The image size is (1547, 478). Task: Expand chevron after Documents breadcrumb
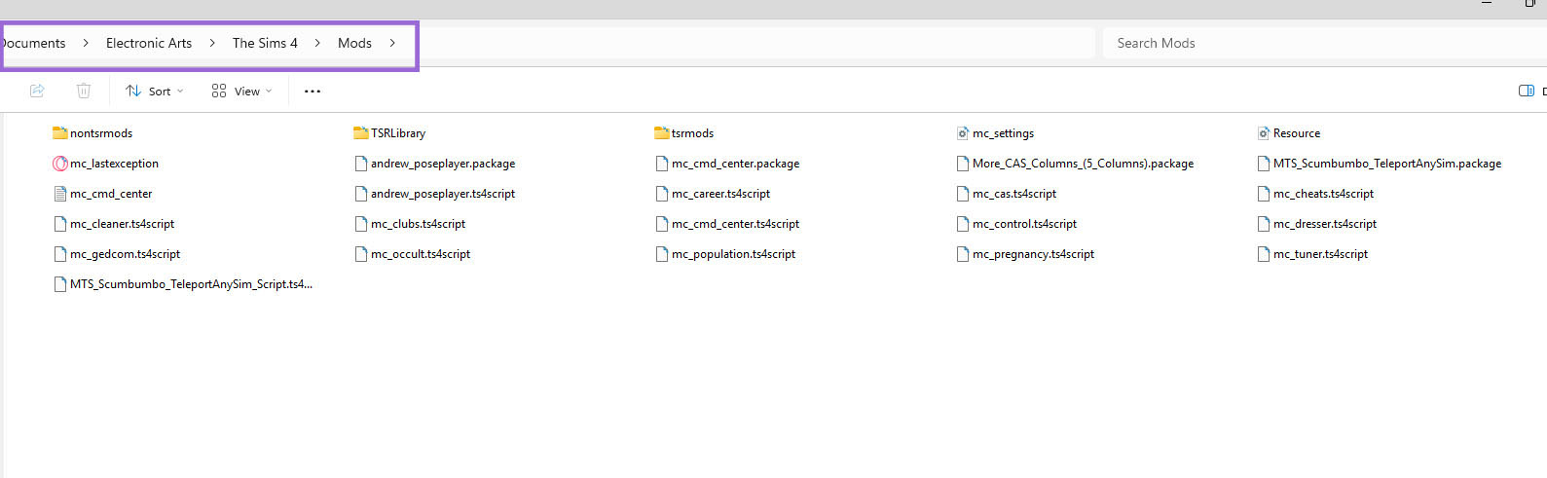tap(86, 43)
